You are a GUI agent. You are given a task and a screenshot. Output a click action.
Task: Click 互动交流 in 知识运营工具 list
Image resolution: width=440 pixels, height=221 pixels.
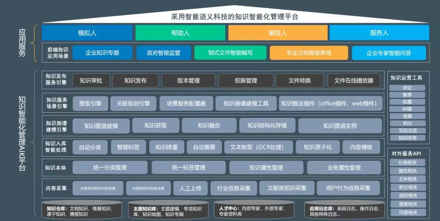pos(407,130)
